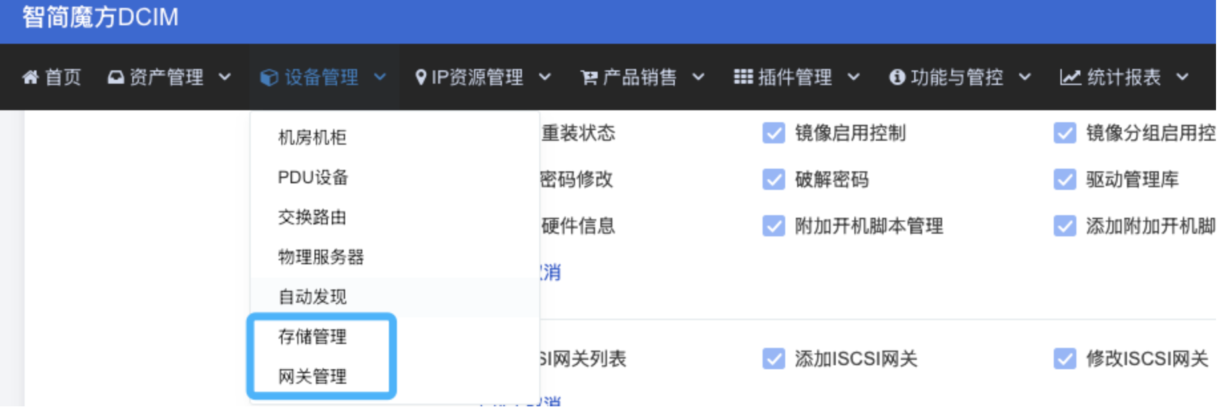Collapse the 设备管理 dropdown chevron

coord(380,77)
